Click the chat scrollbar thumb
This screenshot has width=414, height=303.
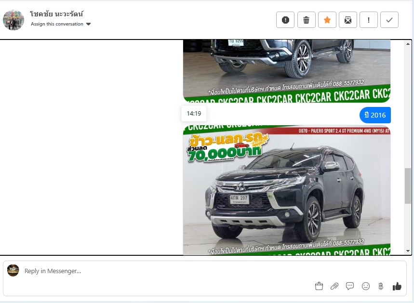click(408, 186)
